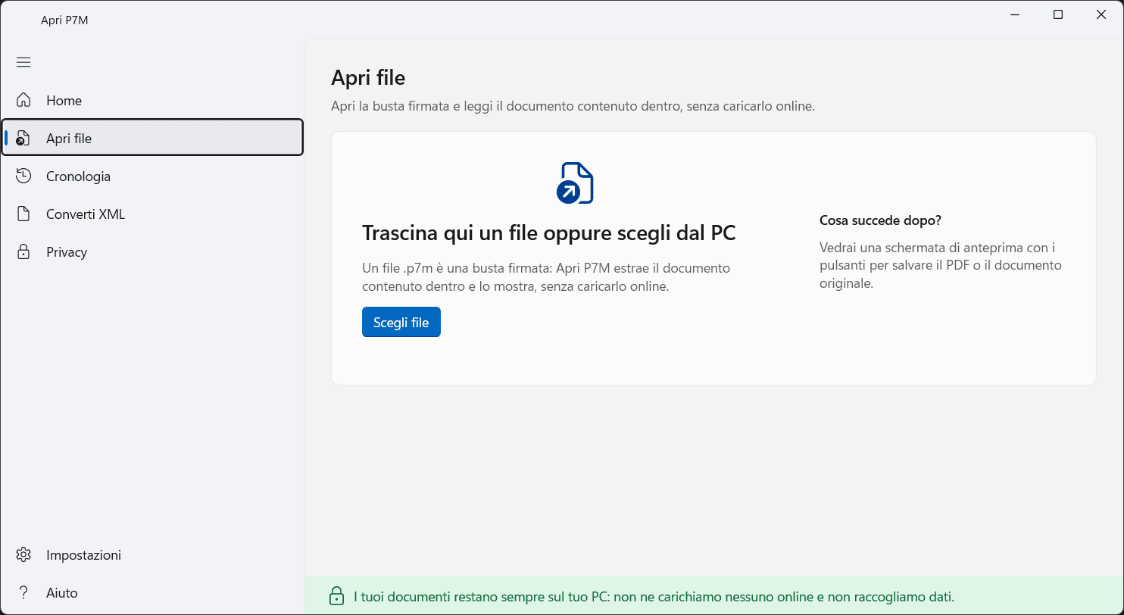Maximize the Apri P7M window
The height and width of the screenshot is (615, 1124).
click(x=1058, y=14)
